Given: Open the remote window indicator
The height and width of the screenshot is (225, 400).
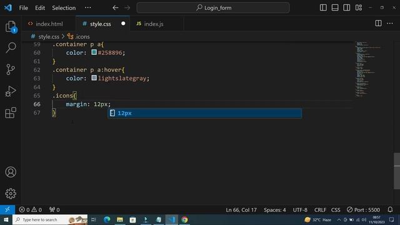Looking at the screenshot, I should [x=7, y=210].
